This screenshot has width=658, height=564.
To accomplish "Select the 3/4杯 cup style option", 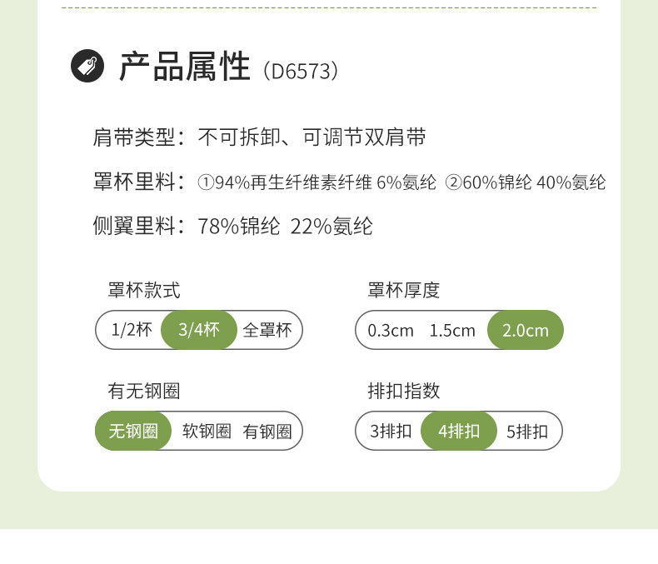I will click(x=199, y=330).
